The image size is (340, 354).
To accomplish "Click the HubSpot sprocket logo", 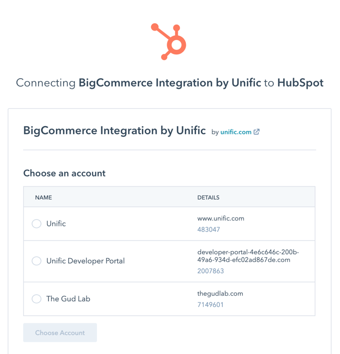I will (169, 42).
